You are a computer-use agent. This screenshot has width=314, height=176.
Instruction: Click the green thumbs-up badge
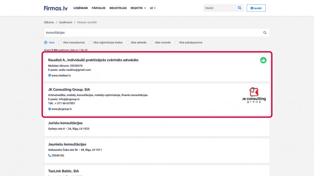pyautogui.click(x=263, y=60)
